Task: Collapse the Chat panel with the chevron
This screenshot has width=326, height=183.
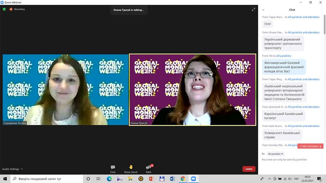Action: coord(263,10)
